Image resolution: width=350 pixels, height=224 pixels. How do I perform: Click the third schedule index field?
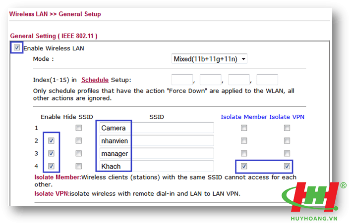pyautogui.click(x=238, y=80)
